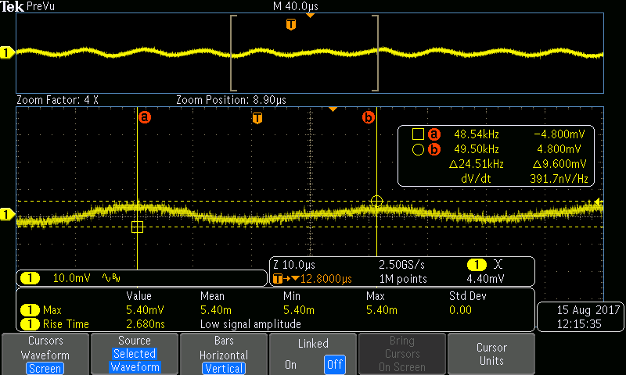Click channel 1 ground marker in zoom window
The height and width of the screenshot is (375, 626).
[7, 214]
